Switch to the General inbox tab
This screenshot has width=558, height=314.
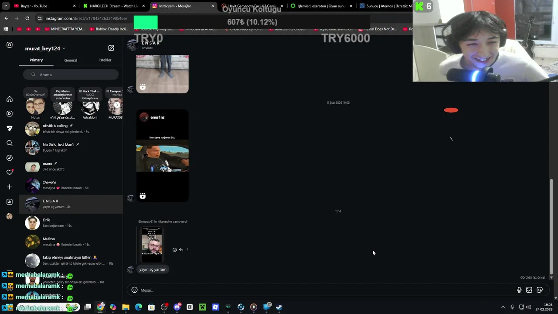coord(71,60)
